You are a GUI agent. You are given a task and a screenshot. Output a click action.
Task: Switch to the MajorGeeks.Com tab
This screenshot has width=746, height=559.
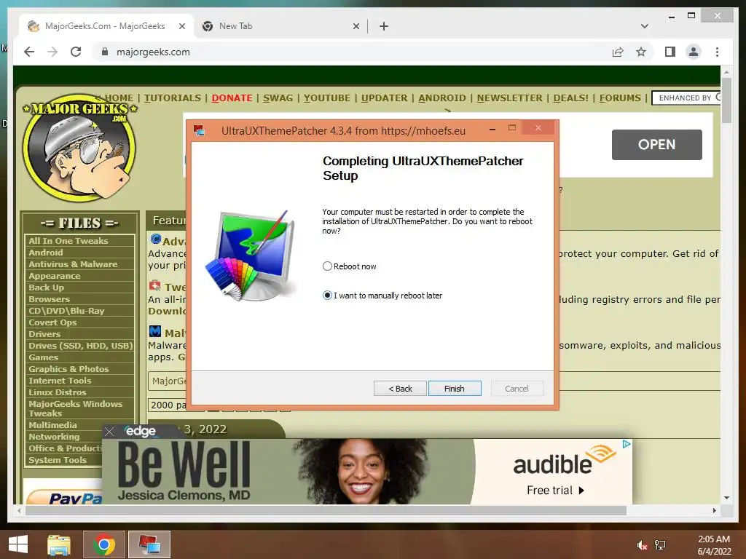105,26
